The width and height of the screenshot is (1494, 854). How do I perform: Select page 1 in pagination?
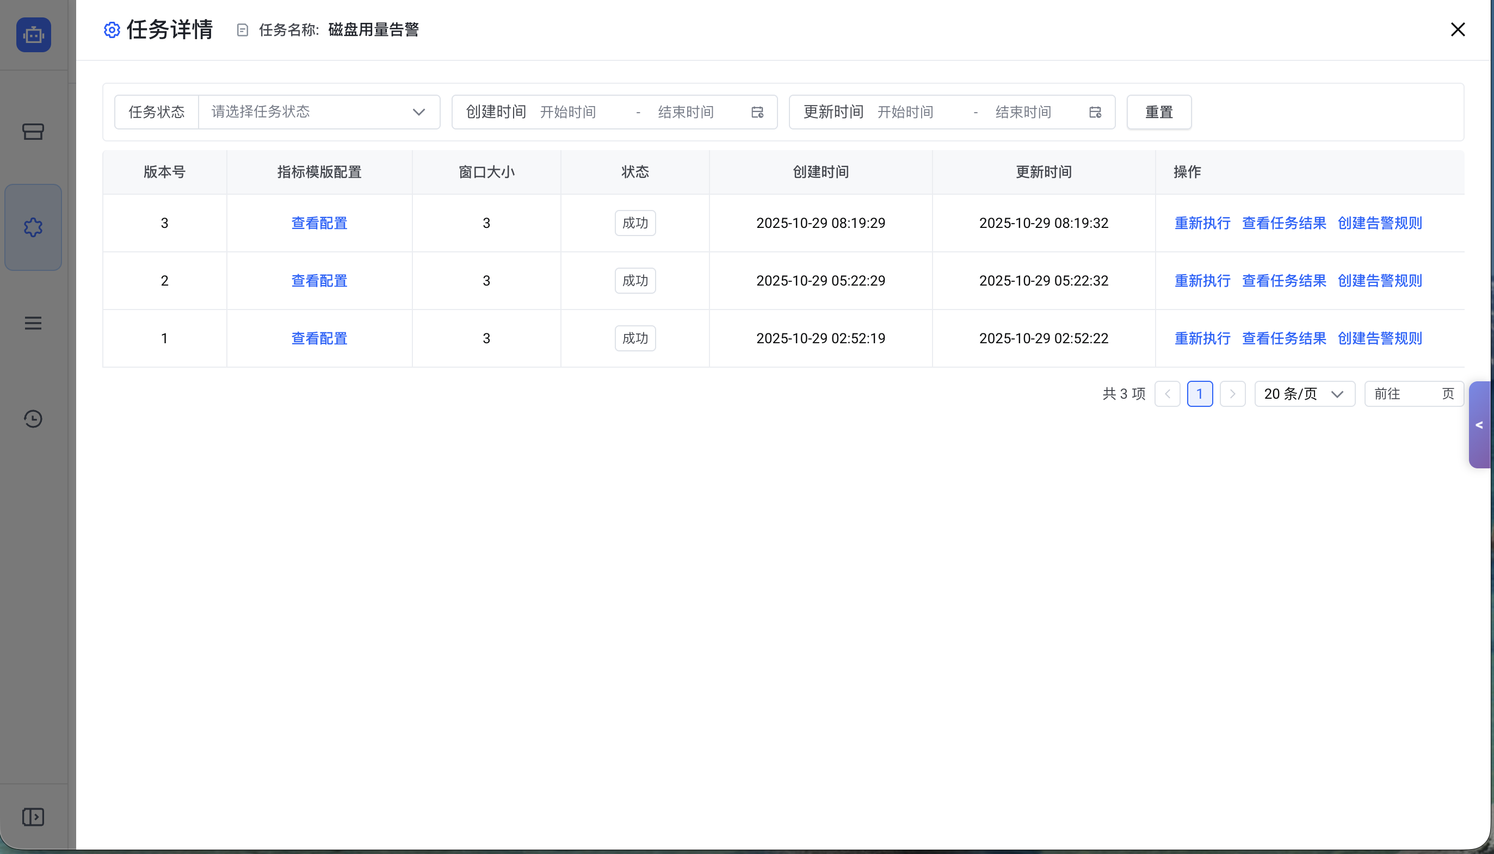pyautogui.click(x=1200, y=394)
